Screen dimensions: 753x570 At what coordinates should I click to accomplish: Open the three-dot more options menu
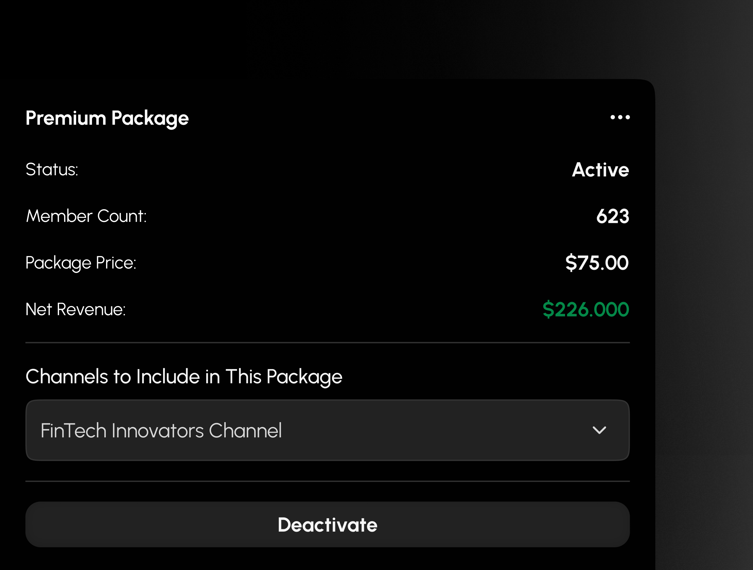620,117
